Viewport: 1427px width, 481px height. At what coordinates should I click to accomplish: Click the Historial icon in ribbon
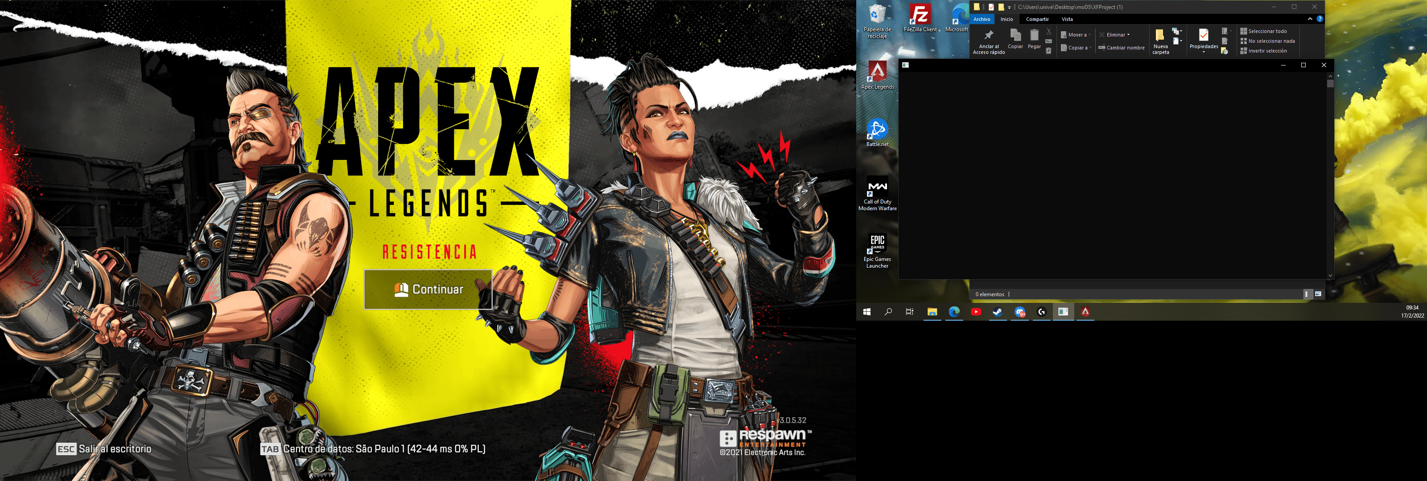1225,50
